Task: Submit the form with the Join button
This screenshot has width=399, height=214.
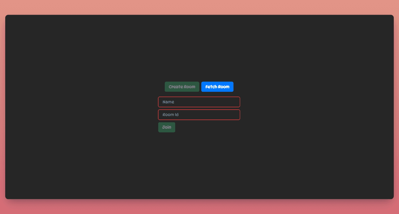Action: coord(166,127)
